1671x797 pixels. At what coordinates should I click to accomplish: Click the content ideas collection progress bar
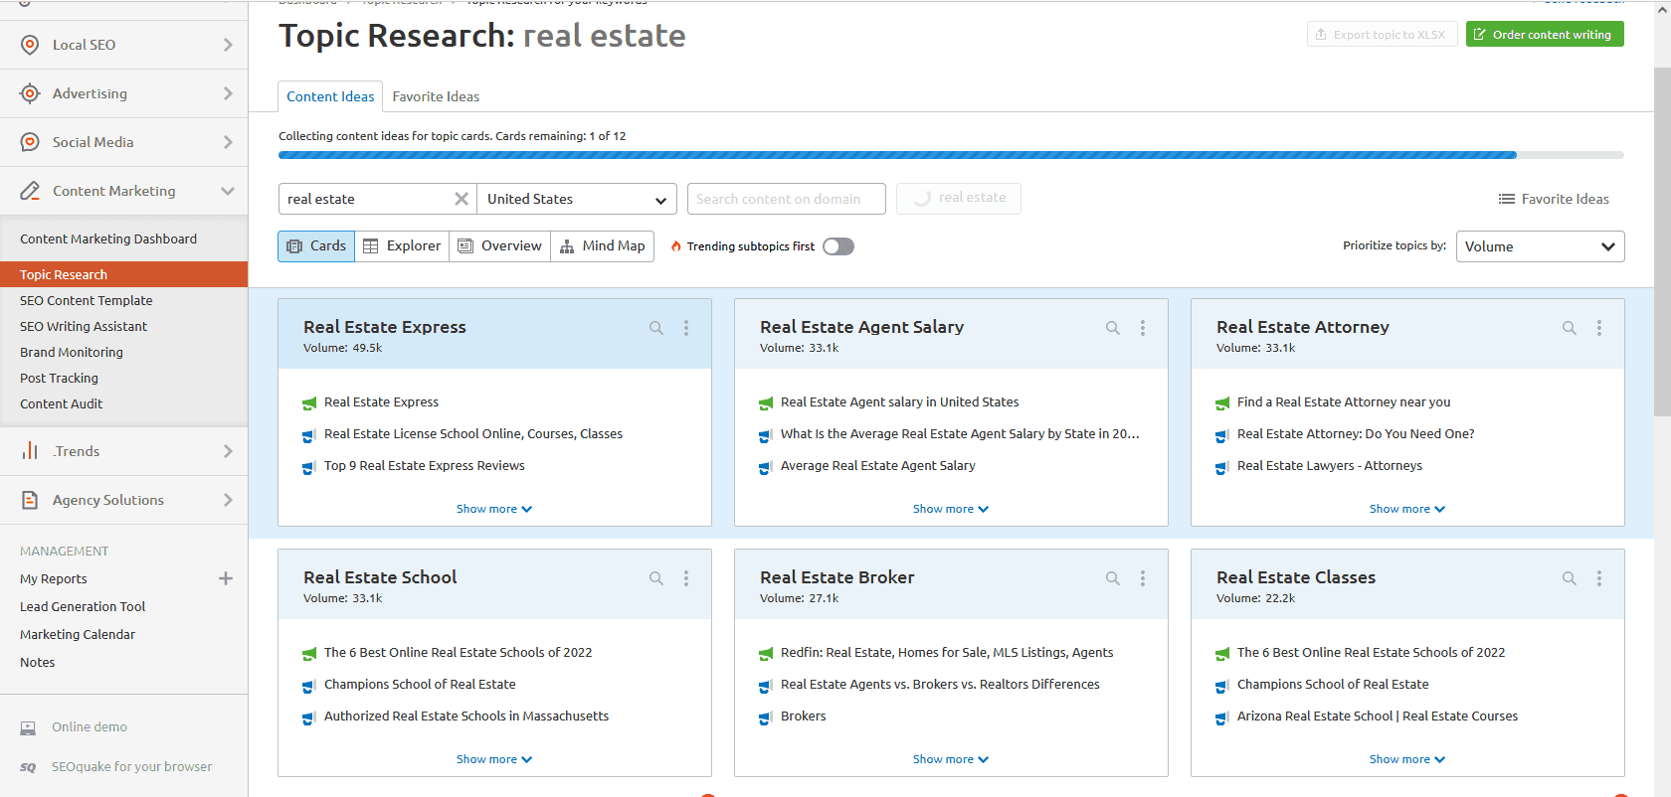click(950, 155)
